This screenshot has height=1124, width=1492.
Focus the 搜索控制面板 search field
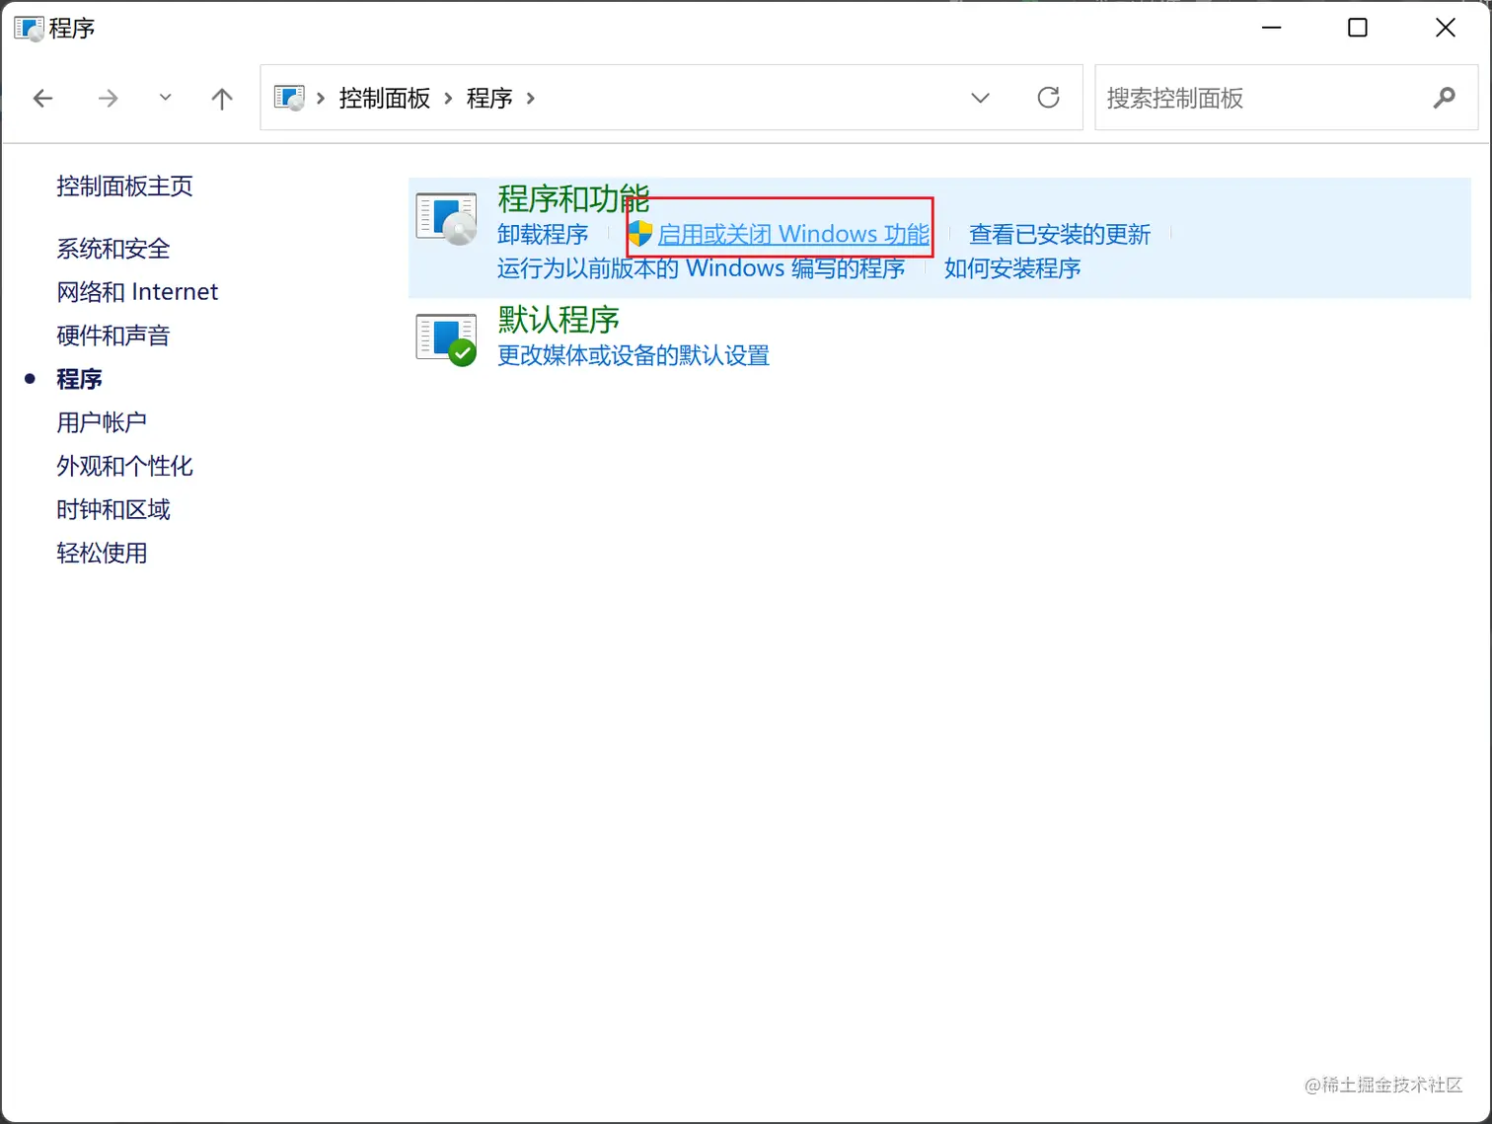pyautogui.click(x=1263, y=98)
